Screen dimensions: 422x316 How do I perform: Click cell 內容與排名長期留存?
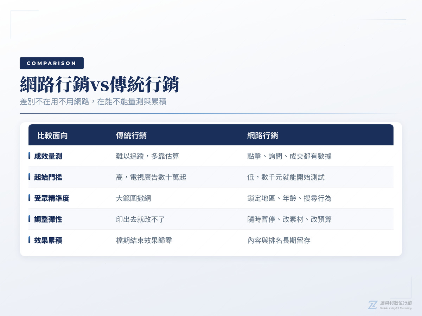[279, 241]
